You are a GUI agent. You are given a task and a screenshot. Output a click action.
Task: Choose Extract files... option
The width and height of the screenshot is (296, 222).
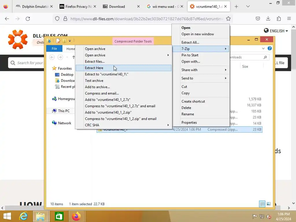123,62
